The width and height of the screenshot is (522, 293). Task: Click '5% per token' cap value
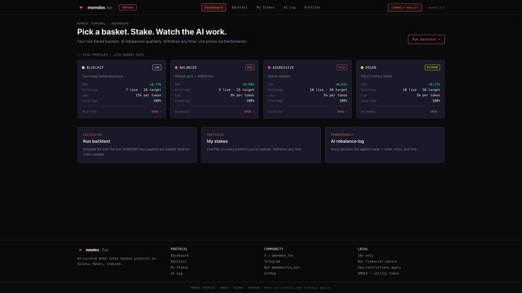click(335, 95)
